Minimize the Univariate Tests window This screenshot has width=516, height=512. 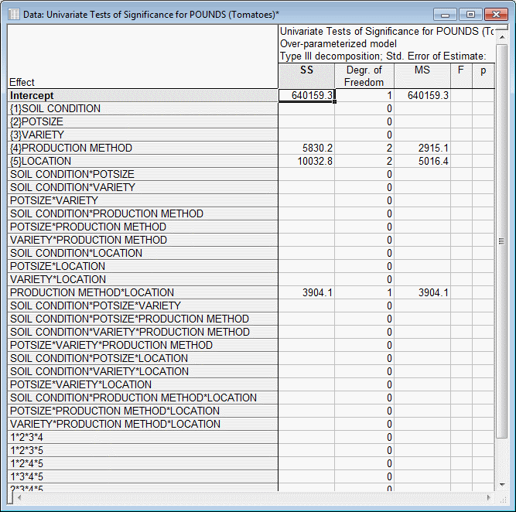446,14
